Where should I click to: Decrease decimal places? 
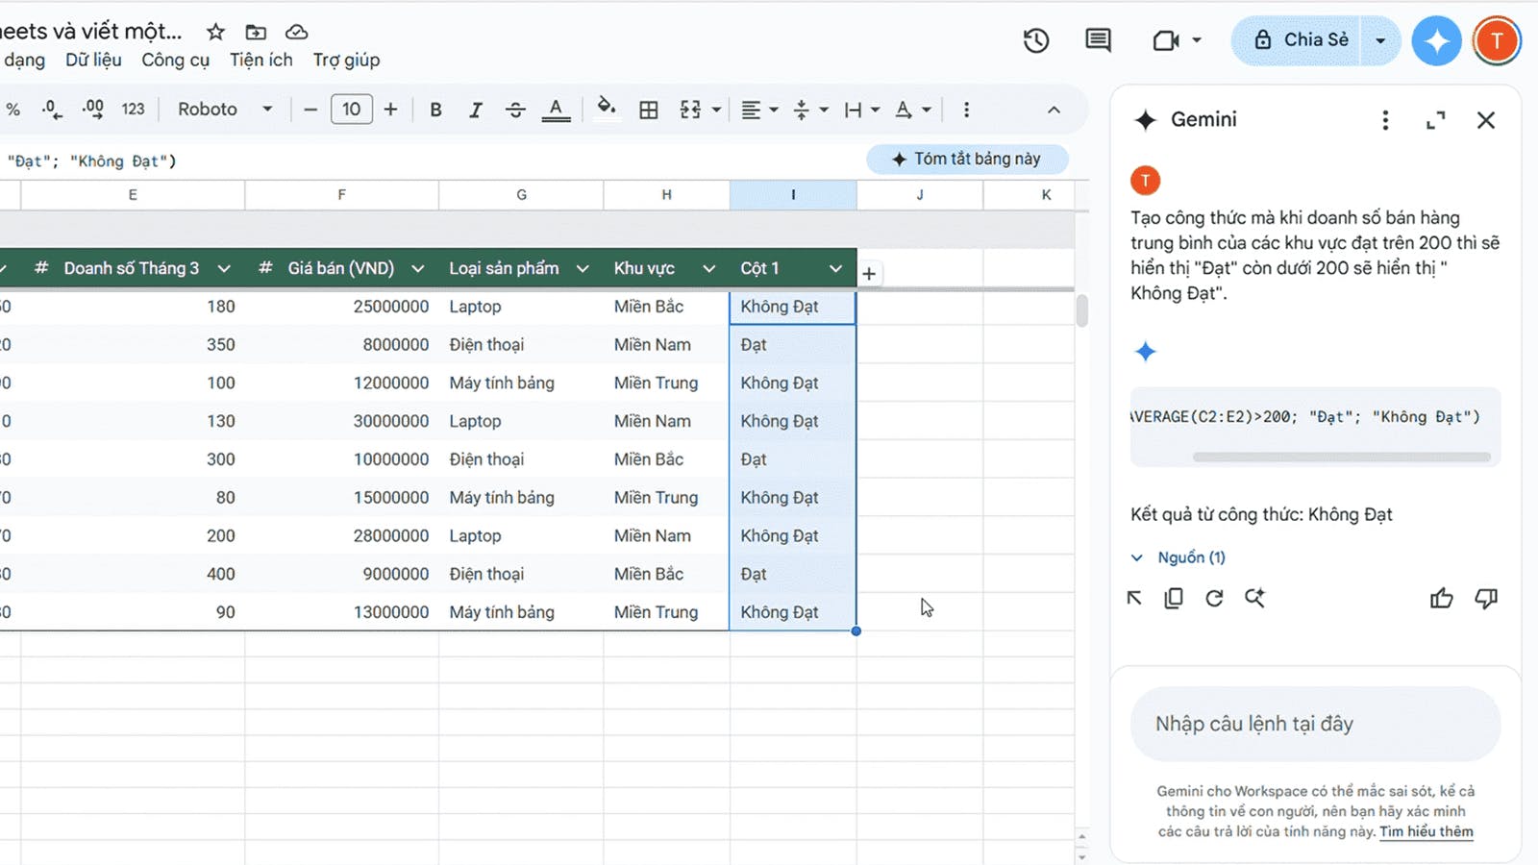(52, 110)
